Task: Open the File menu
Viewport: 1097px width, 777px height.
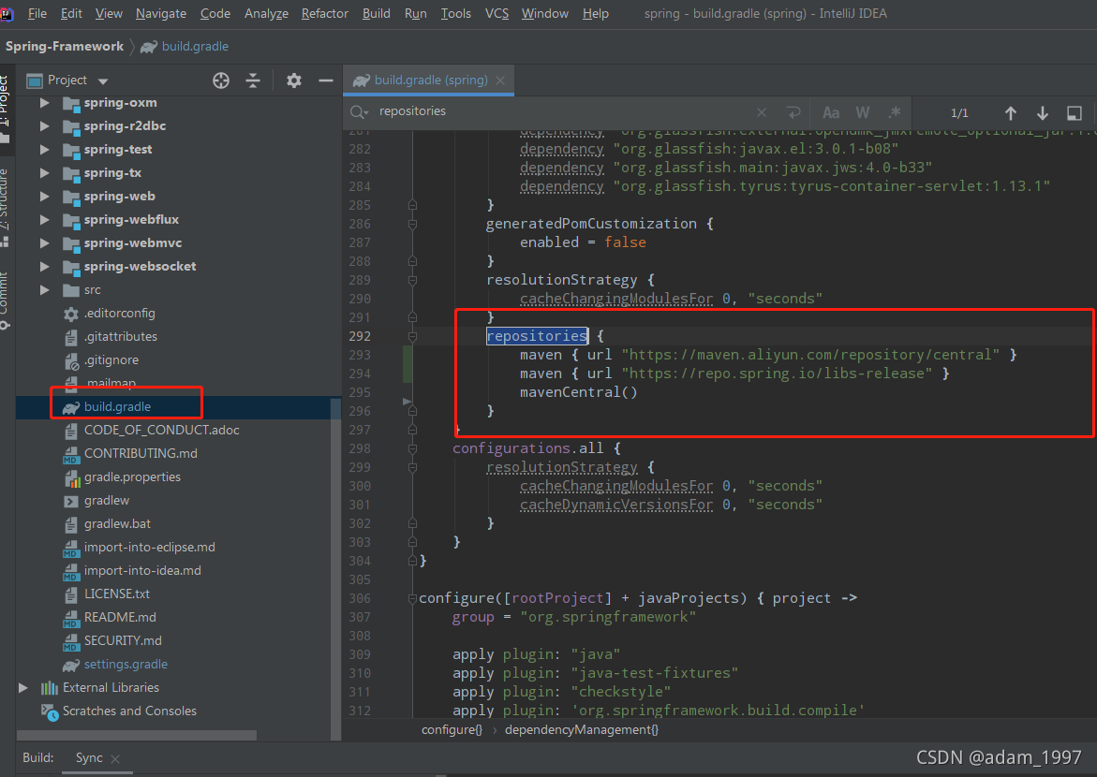Action: [37, 13]
